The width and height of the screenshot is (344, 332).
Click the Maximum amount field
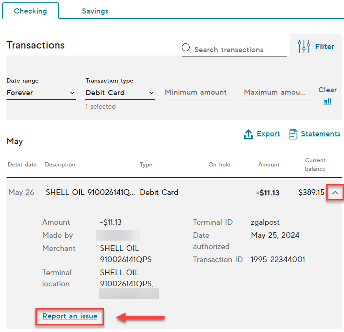pyautogui.click(x=278, y=92)
